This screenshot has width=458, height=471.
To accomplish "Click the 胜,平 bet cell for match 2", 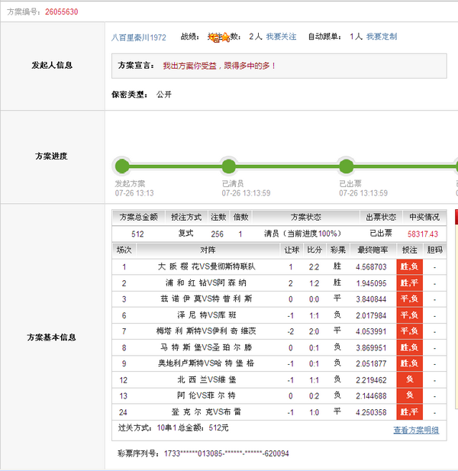I will [x=409, y=282].
